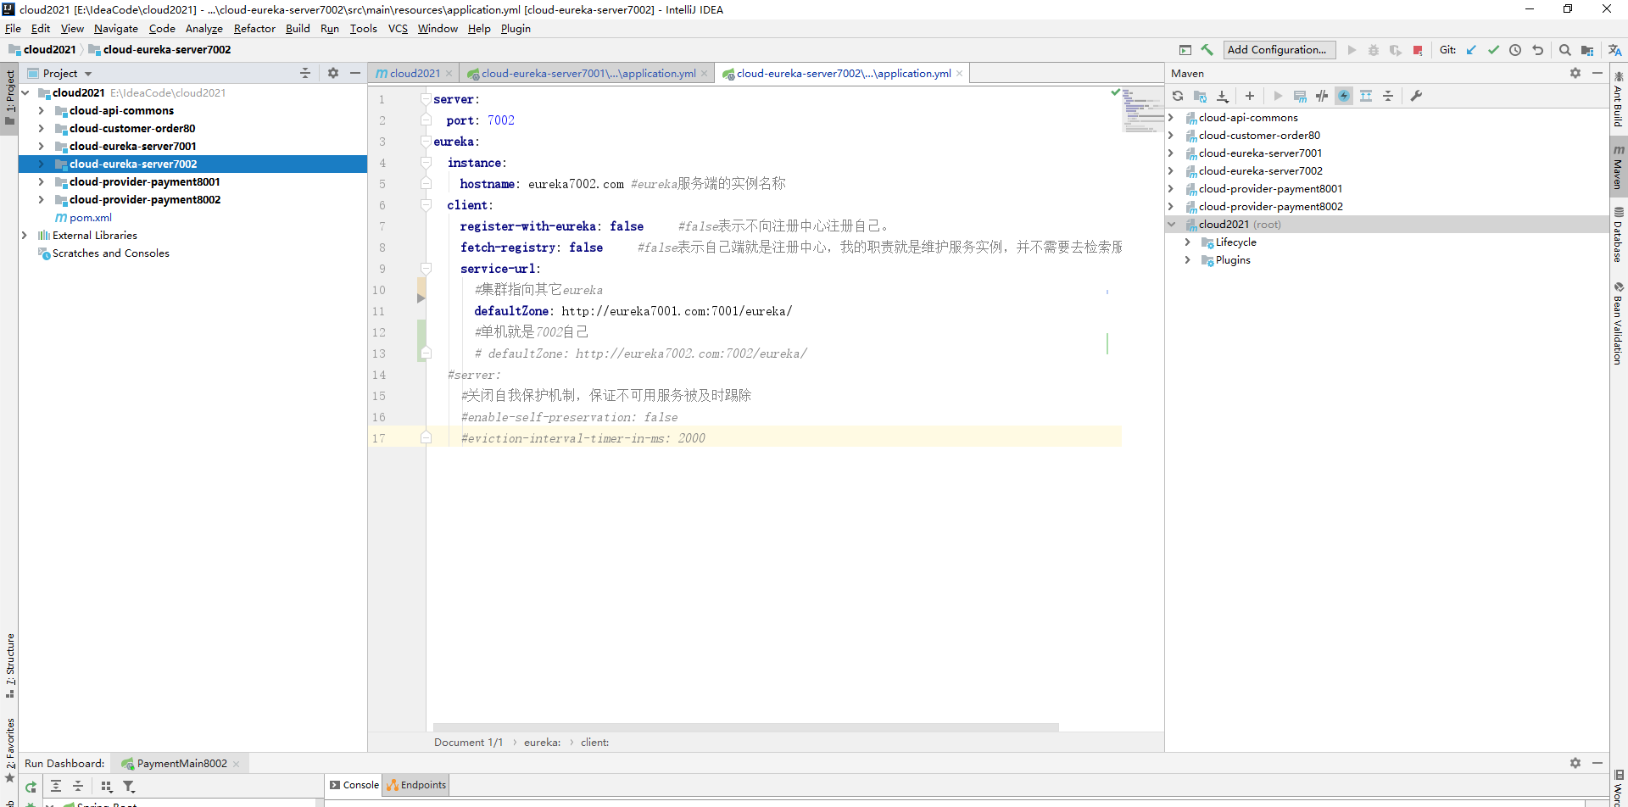
Task: Update project from Git with the blue arrow
Action: 1471,50
